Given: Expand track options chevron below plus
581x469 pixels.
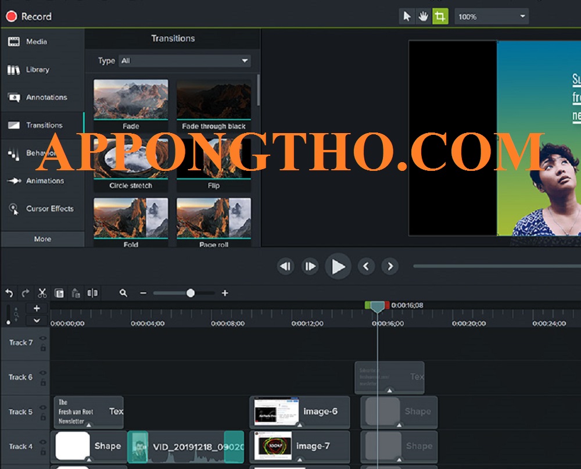Looking at the screenshot, I should [37, 320].
